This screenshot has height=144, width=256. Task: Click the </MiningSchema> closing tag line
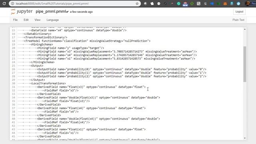point(42,62)
